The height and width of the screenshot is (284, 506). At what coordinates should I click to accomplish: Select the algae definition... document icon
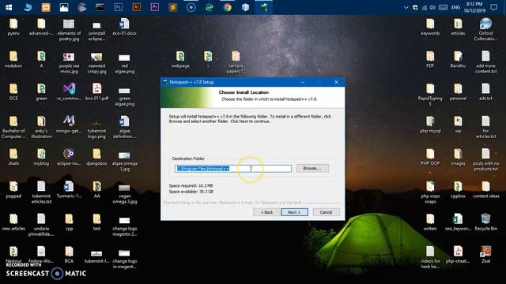pos(125,127)
